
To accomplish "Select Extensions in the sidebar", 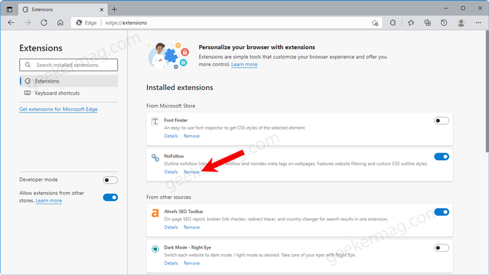I will coord(68,81).
